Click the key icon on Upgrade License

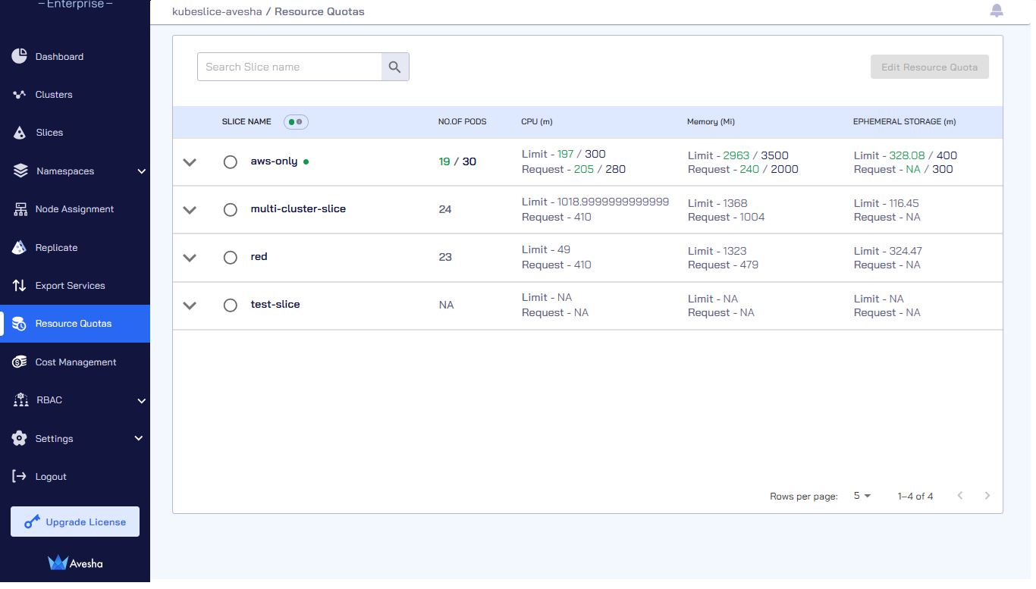pyautogui.click(x=31, y=522)
